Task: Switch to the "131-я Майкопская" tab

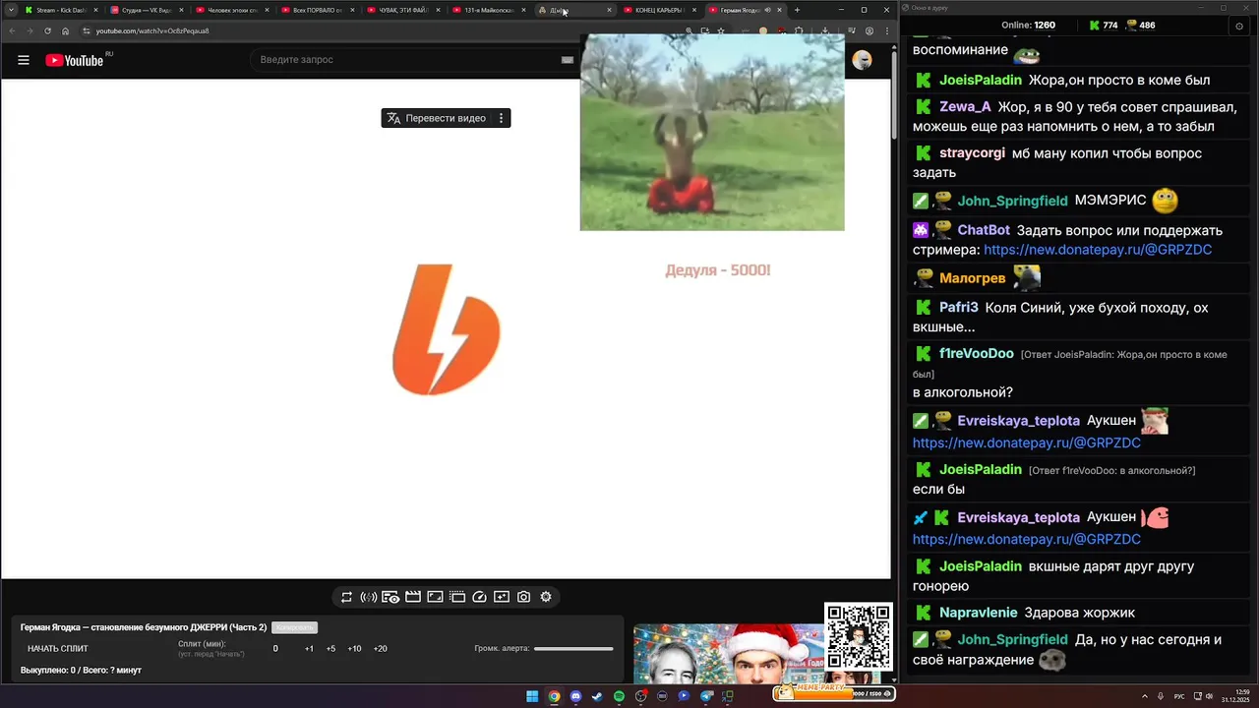Action: click(x=488, y=10)
